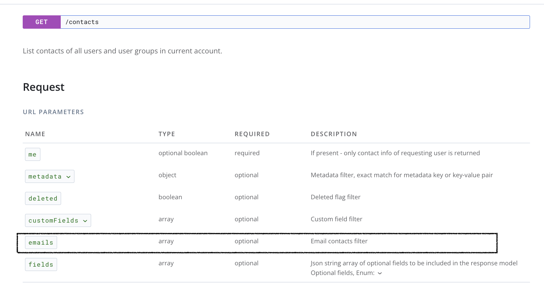The width and height of the screenshot is (544, 283).
Task: Click the NAME column header
Action: pyautogui.click(x=35, y=134)
